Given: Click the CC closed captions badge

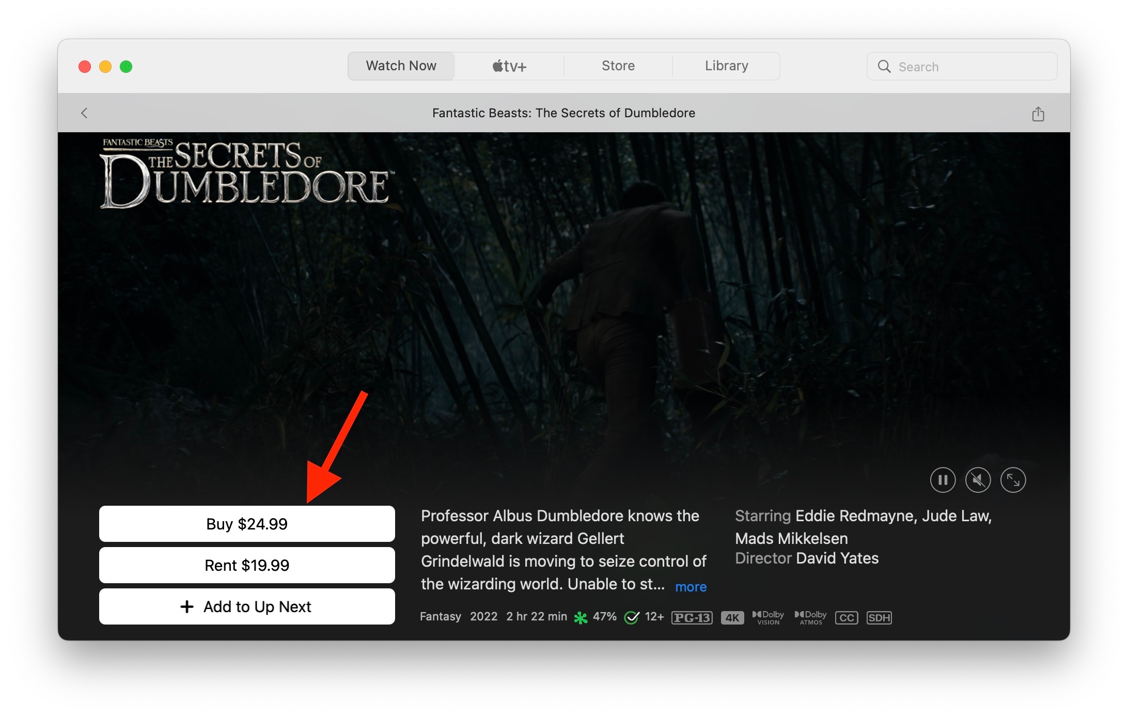Looking at the screenshot, I should [x=847, y=618].
